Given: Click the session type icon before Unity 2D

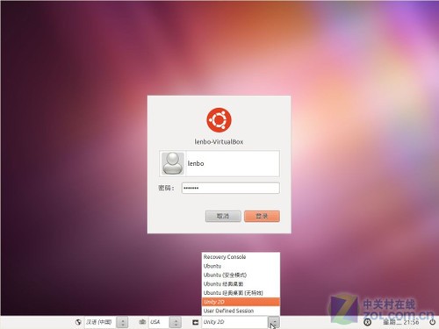Looking at the screenshot, I should click(x=195, y=322).
